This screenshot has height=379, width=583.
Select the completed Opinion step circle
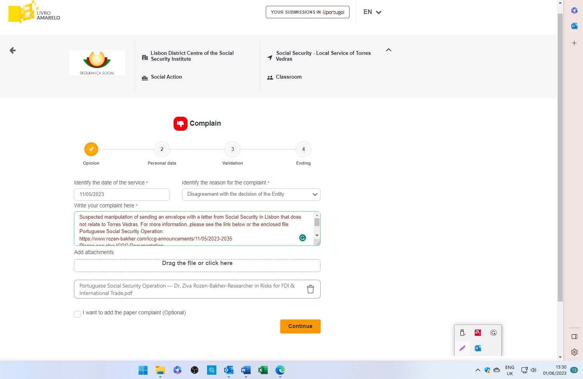point(91,149)
